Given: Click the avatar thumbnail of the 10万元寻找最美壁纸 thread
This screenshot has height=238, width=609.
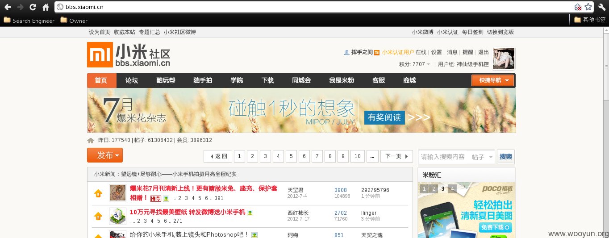Looking at the screenshot, I should tap(117, 216).
